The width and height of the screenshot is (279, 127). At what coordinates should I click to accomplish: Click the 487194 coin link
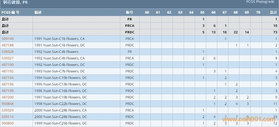click(x=8, y=78)
